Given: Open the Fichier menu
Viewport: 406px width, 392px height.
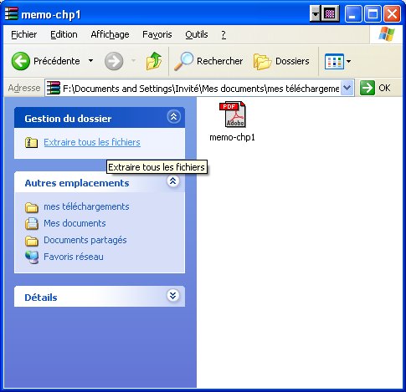Looking at the screenshot, I should coord(24,34).
